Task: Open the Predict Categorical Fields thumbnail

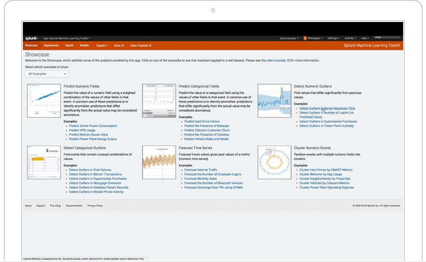Action: click(x=159, y=101)
